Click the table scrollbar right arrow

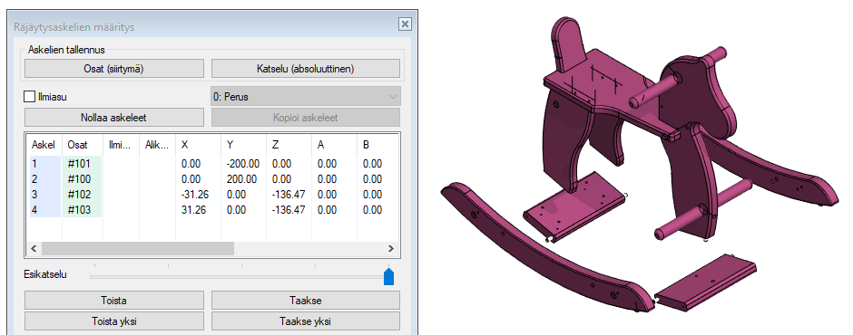(390, 248)
